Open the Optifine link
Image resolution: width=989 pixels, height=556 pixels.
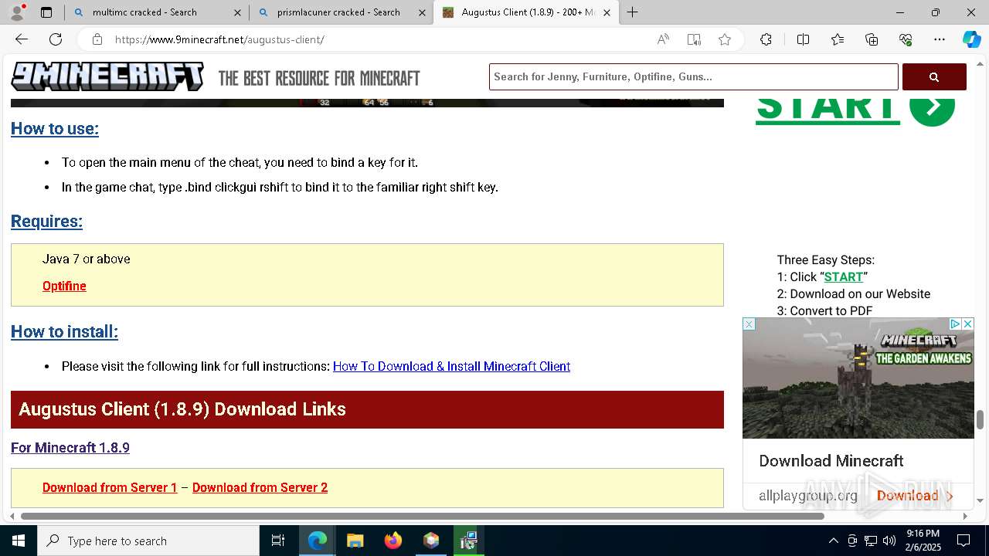point(64,286)
